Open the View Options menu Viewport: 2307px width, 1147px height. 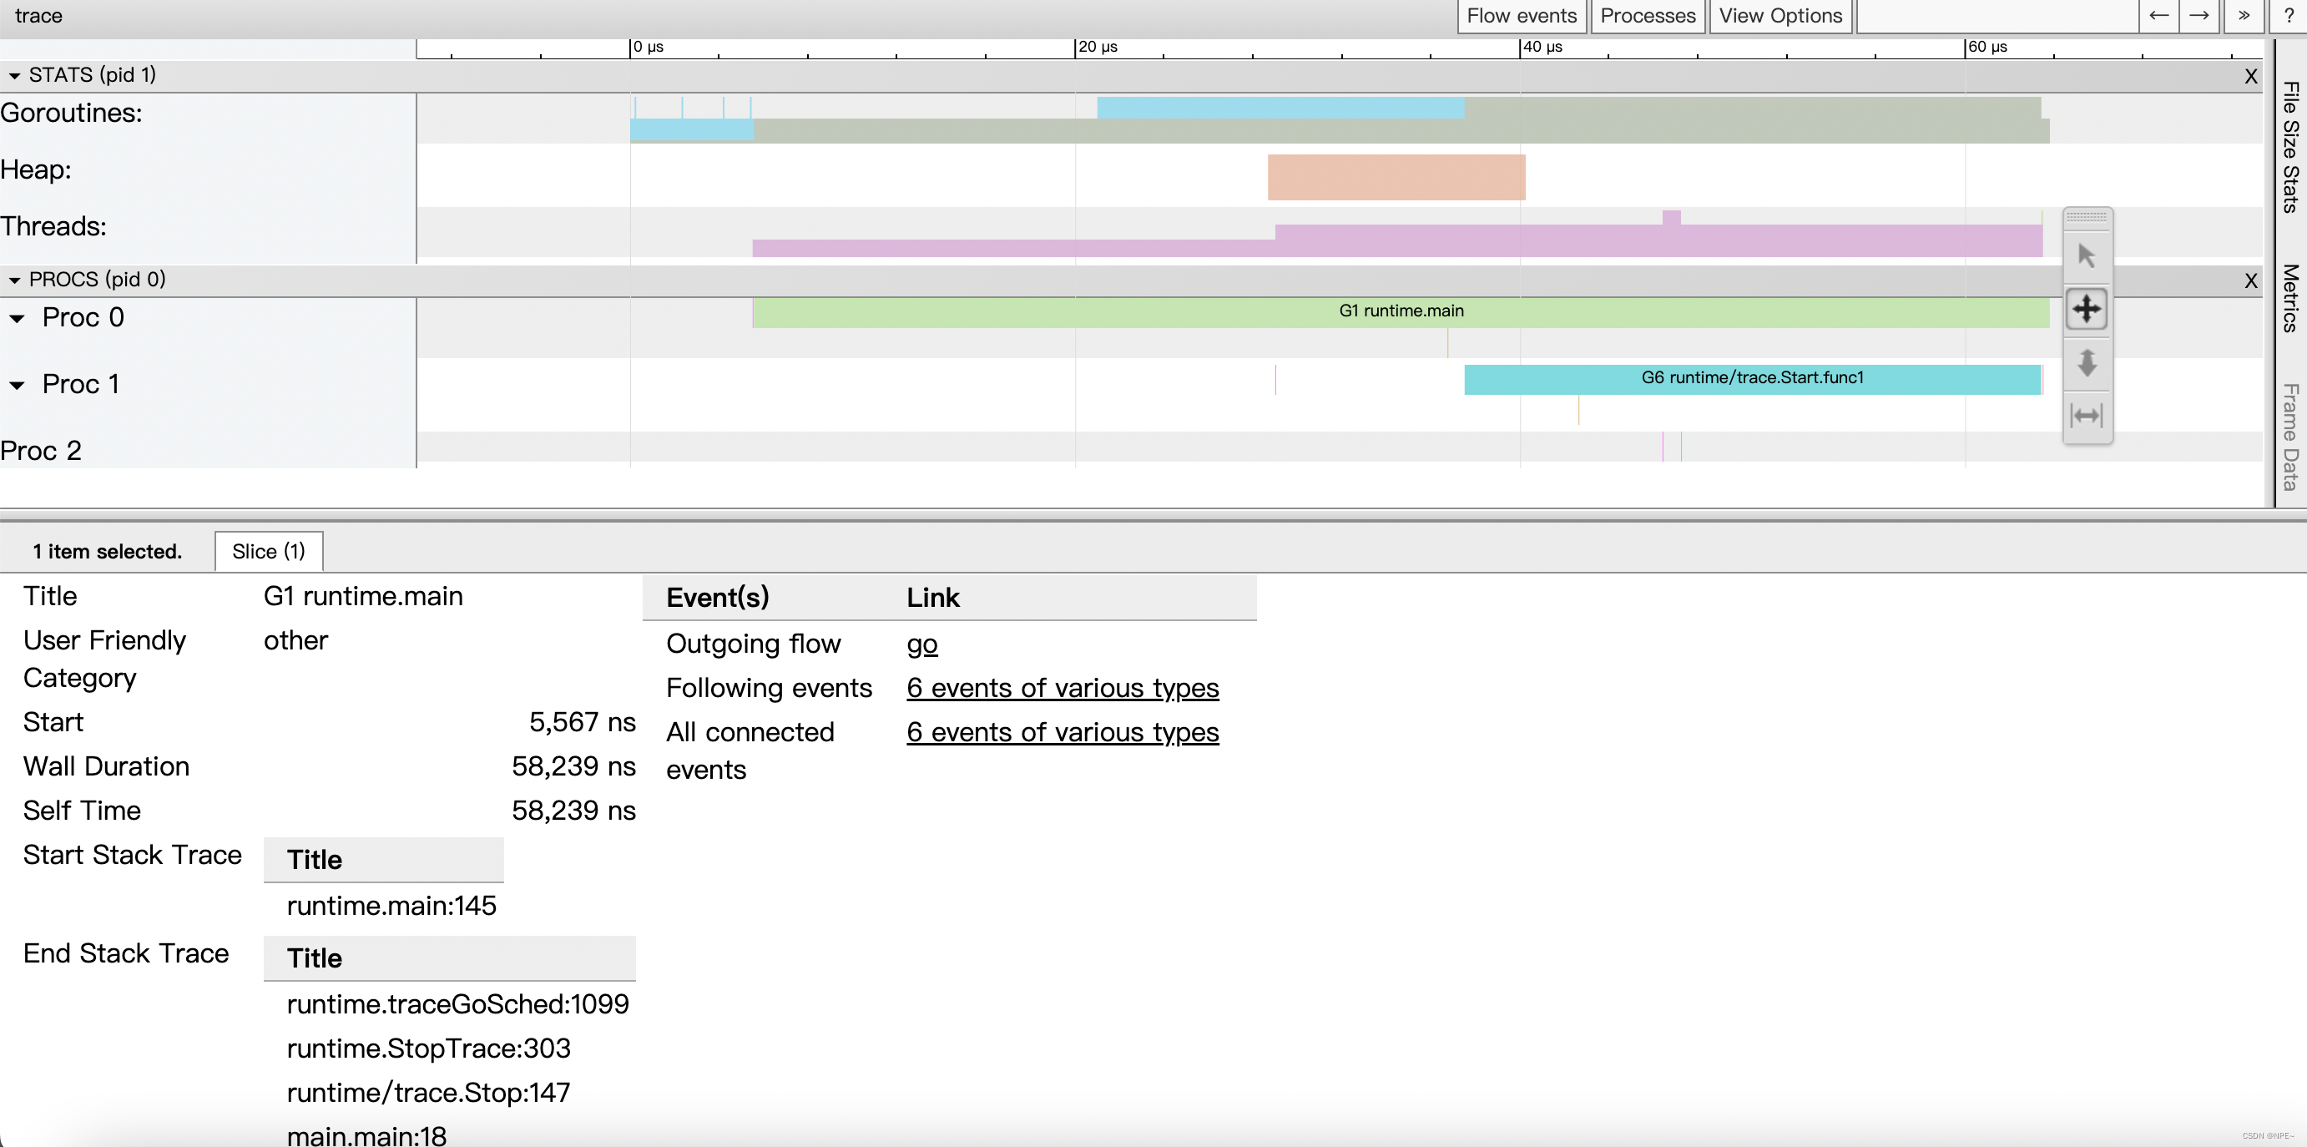tap(1779, 16)
